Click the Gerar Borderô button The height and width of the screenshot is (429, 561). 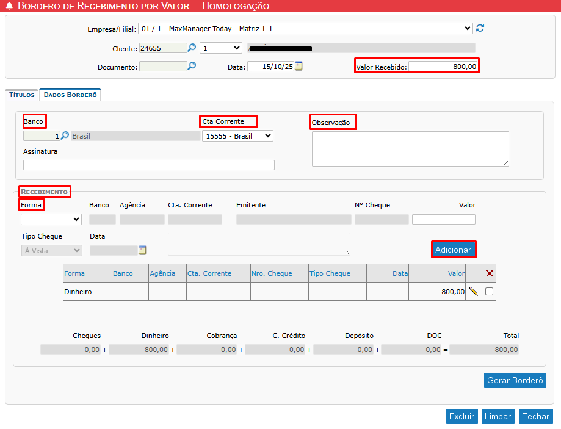[x=515, y=380]
